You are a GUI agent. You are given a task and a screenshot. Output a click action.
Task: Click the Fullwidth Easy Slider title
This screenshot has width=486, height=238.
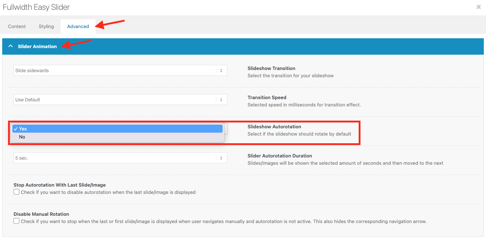[36, 7]
